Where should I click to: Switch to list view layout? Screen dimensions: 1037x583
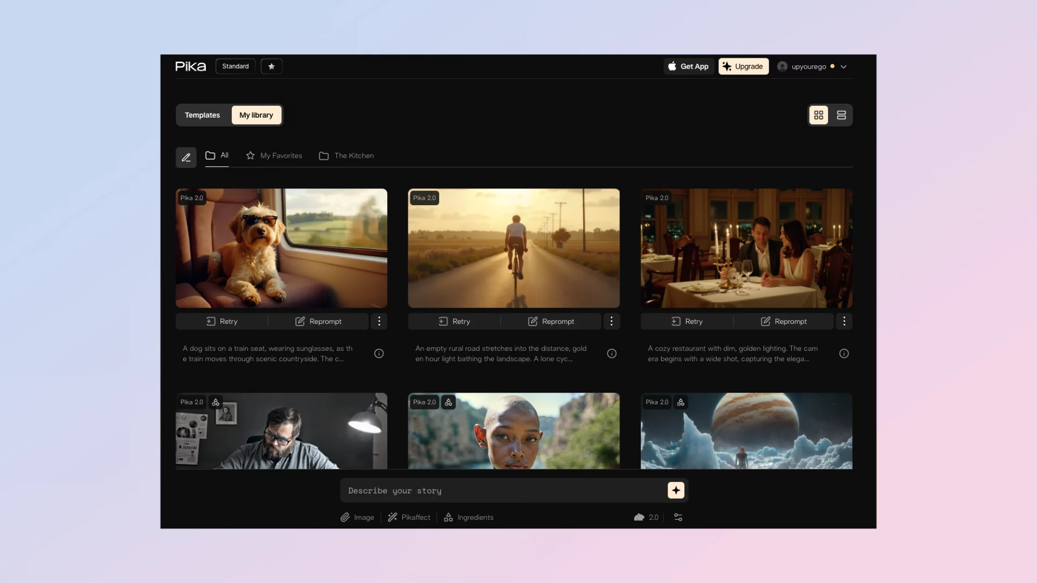(x=841, y=115)
